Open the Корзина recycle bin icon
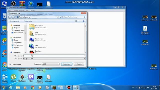The image size is (160, 90). pos(4,17)
